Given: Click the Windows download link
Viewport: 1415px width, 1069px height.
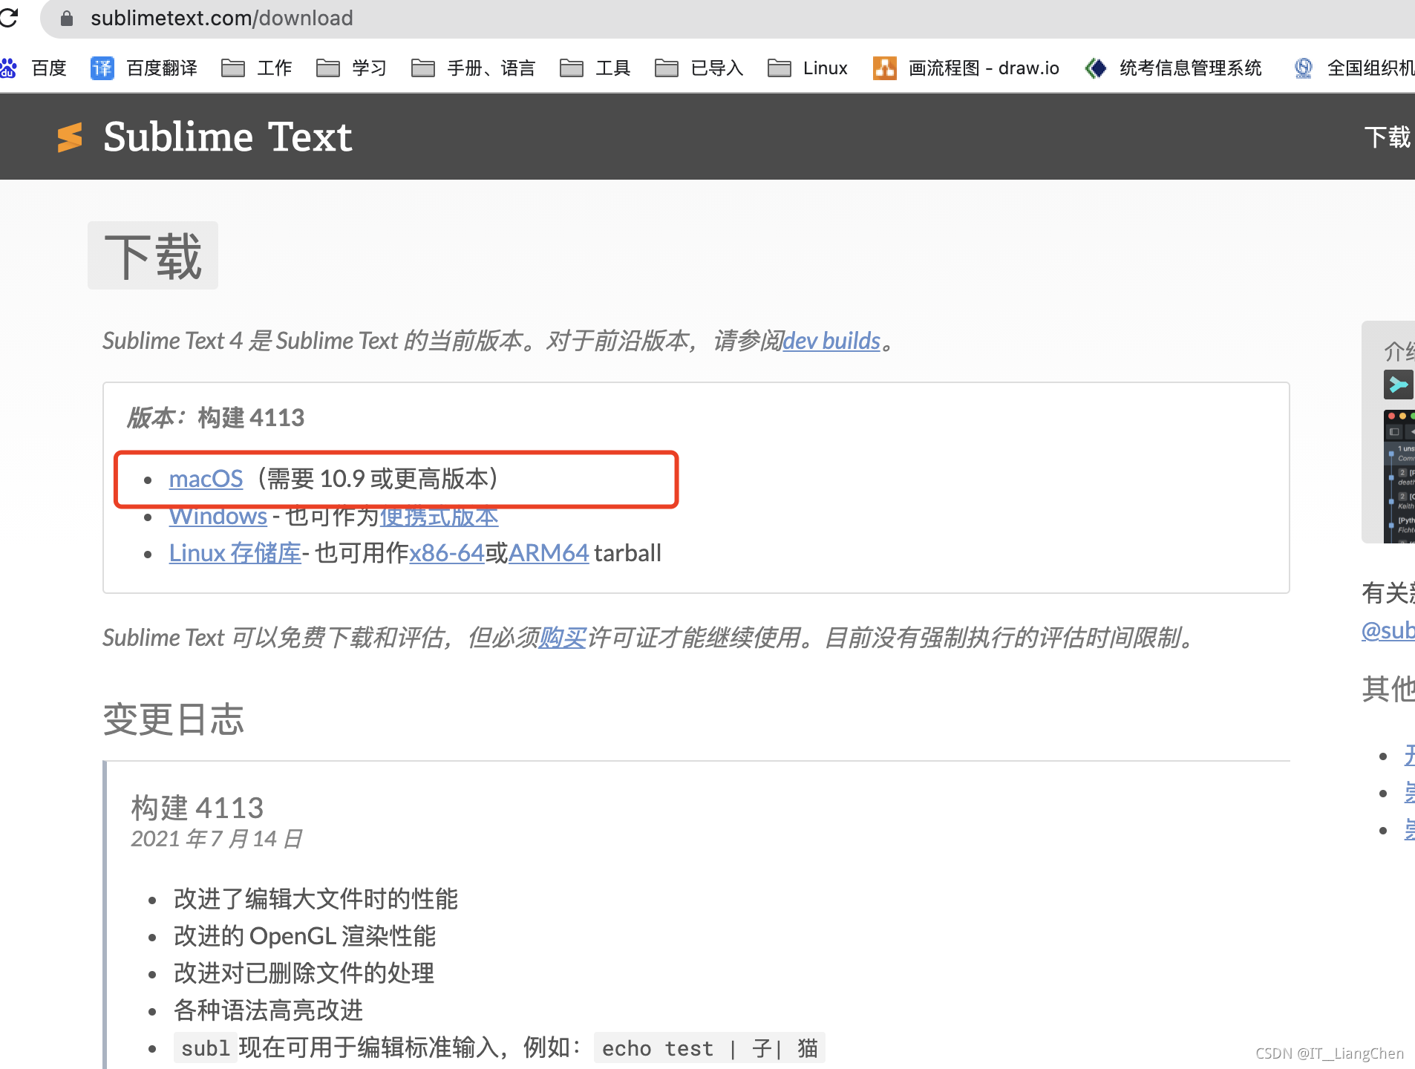Looking at the screenshot, I should (x=218, y=516).
